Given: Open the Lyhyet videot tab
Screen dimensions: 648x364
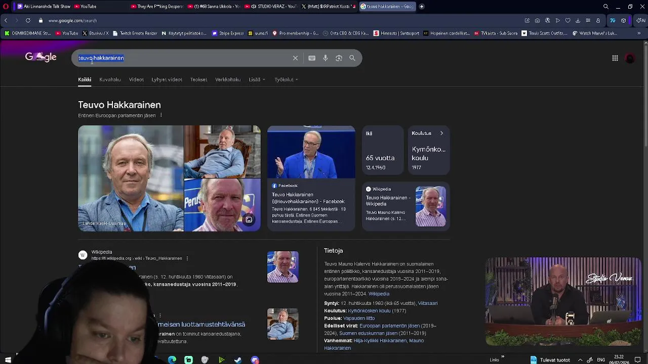Looking at the screenshot, I should click(167, 79).
